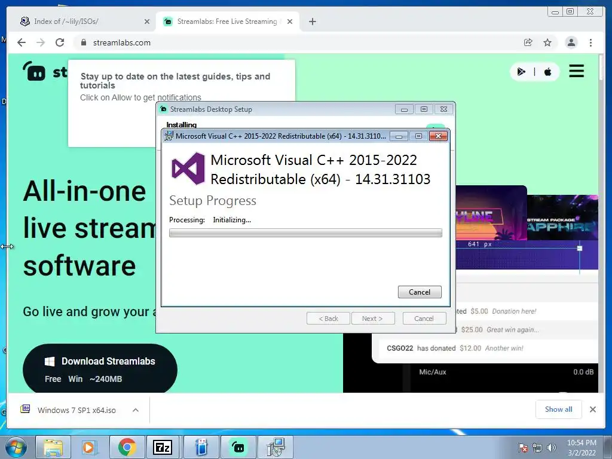Image resolution: width=612 pixels, height=459 pixels.
Task: Open the Windows Start menu
Action: [16, 448]
